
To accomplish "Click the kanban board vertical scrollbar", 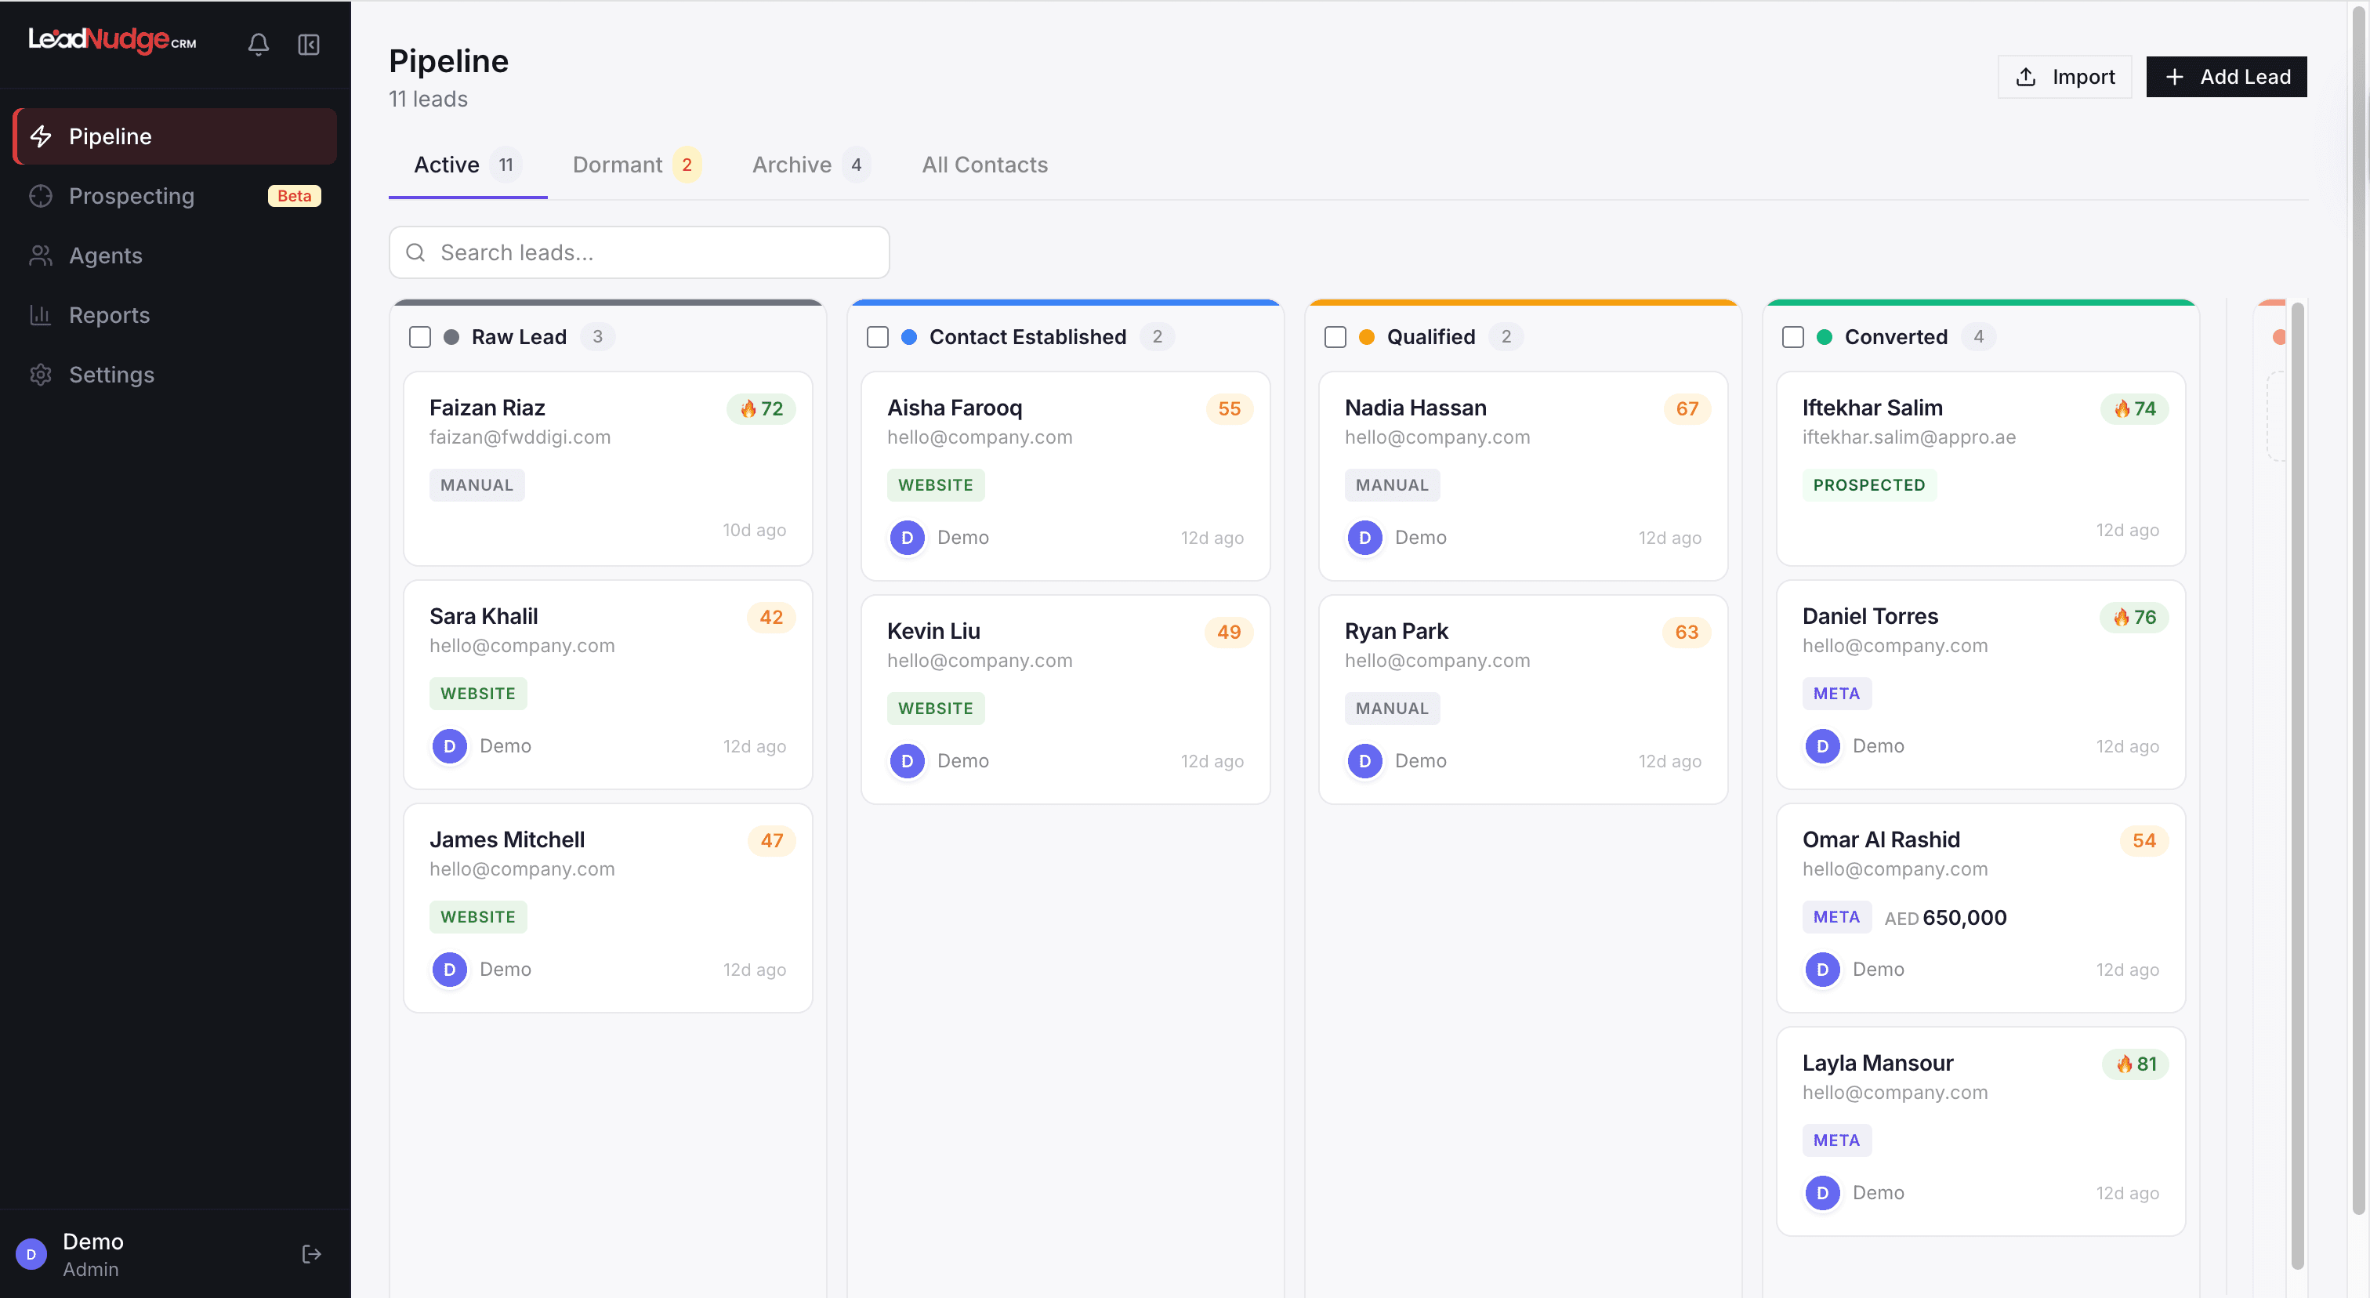I will pos(2296,786).
